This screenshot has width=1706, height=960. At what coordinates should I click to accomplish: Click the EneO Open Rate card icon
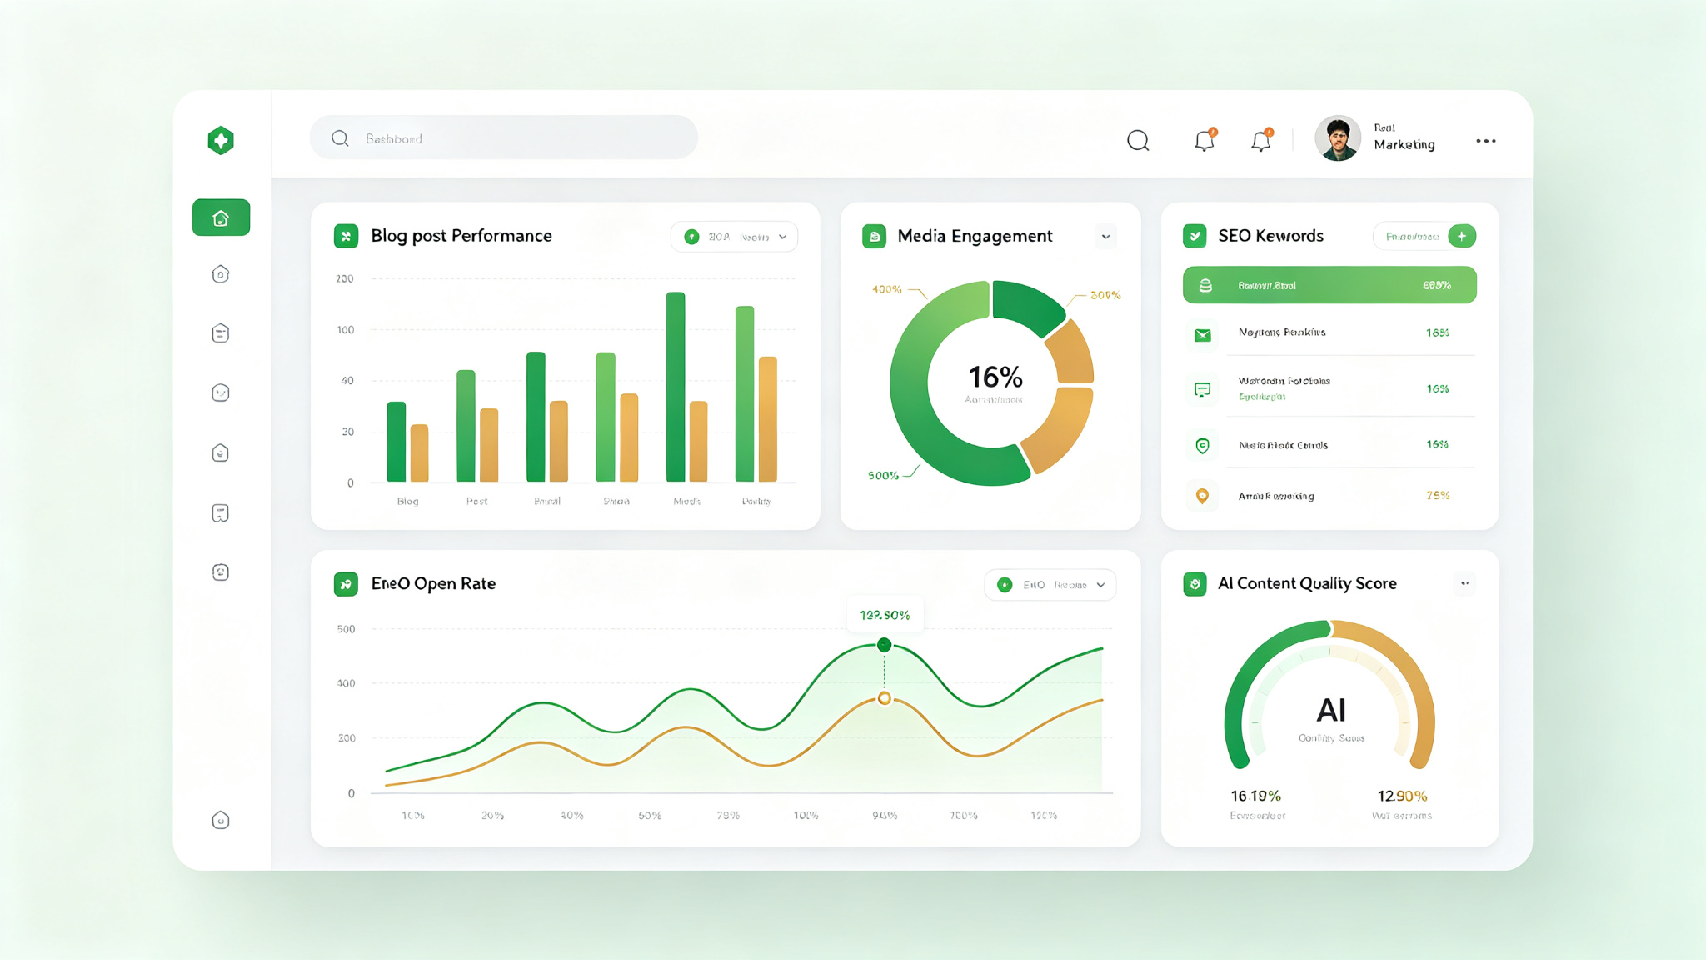pyautogui.click(x=346, y=584)
